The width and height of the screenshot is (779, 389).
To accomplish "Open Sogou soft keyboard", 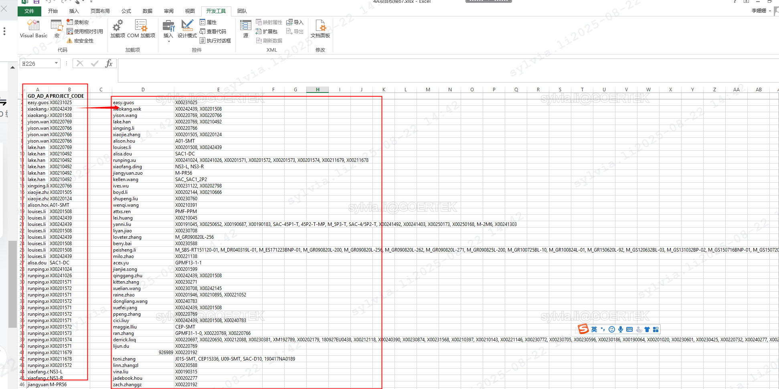I will pyautogui.click(x=629, y=329).
